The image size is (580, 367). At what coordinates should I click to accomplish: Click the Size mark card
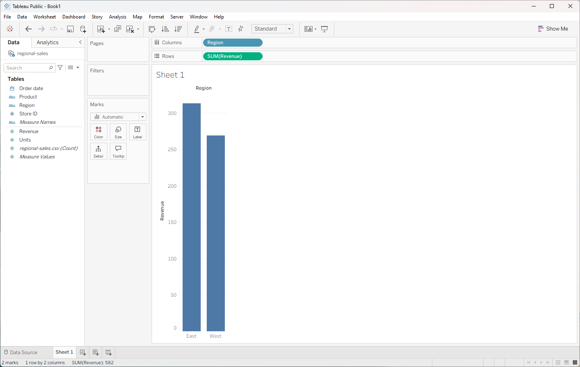point(118,132)
